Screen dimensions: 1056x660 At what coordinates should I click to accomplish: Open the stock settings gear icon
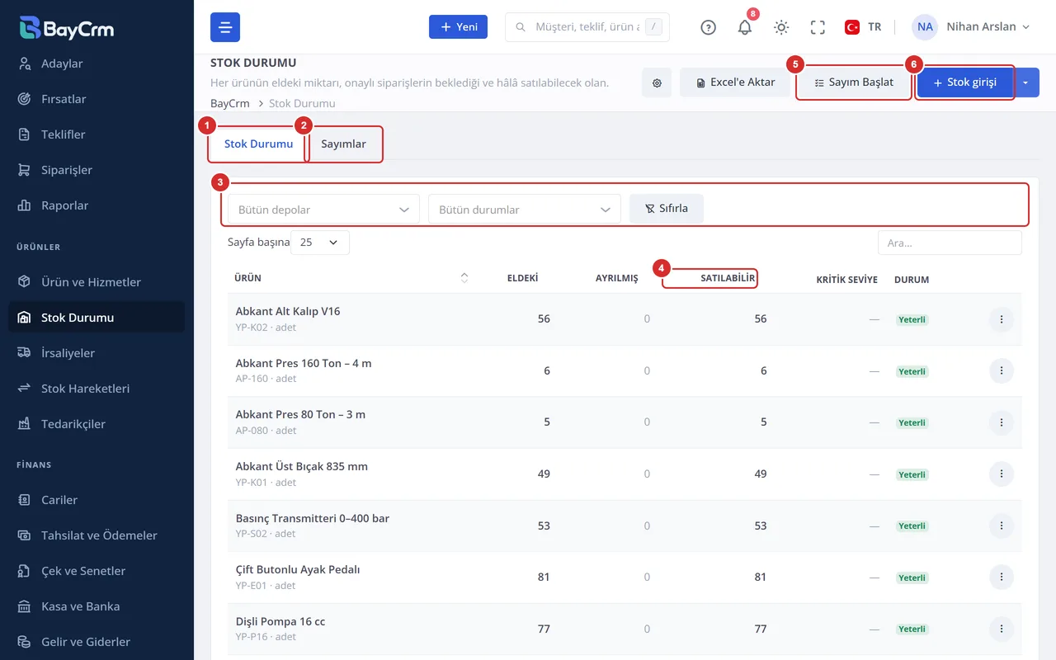pos(657,82)
